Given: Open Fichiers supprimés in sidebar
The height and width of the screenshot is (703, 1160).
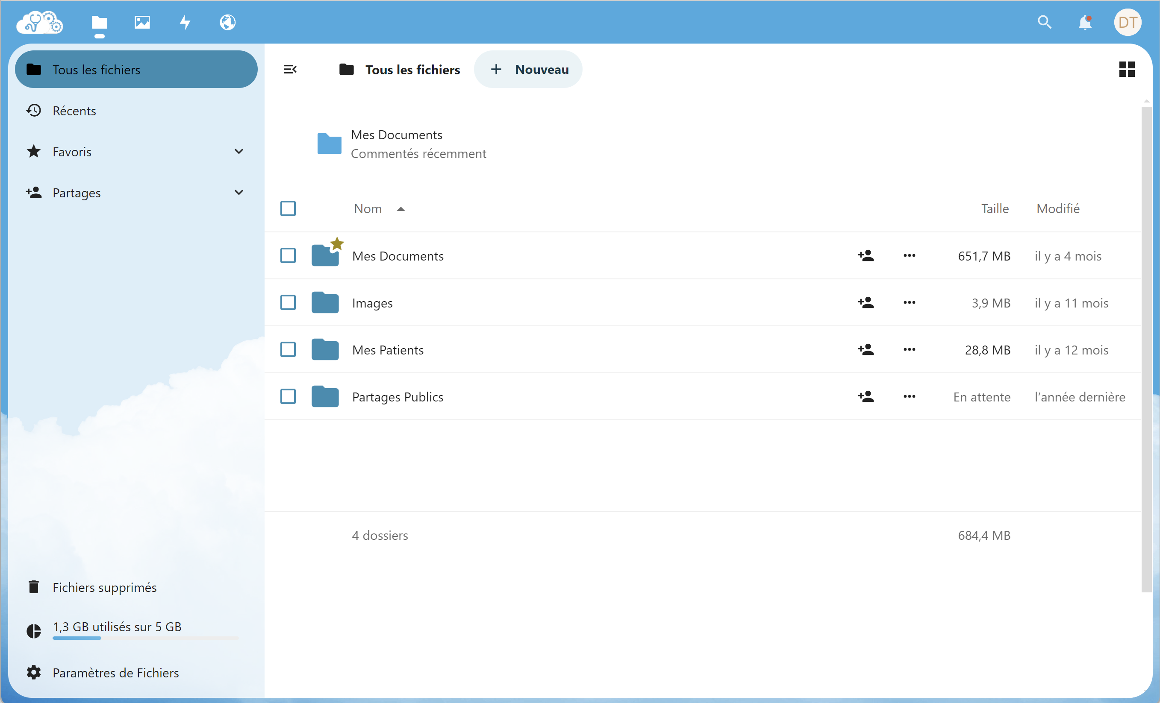Looking at the screenshot, I should (136, 587).
